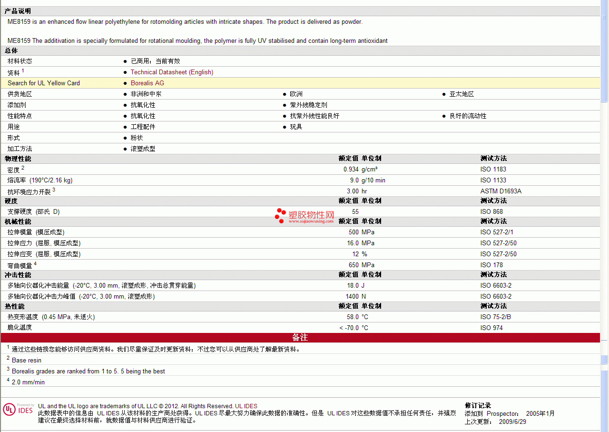Click the ISO 1183 test method
609x432 pixels.
493,170
